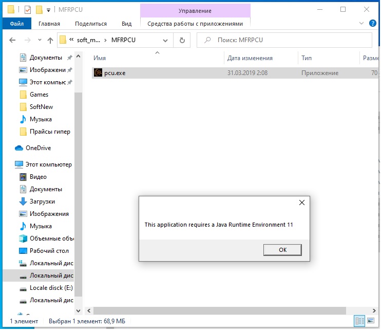Switch to large thumbnails view in status bar
Image resolution: width=381 pixels, height=331 pixels.
pyautogui.click(x=371, y=321)
